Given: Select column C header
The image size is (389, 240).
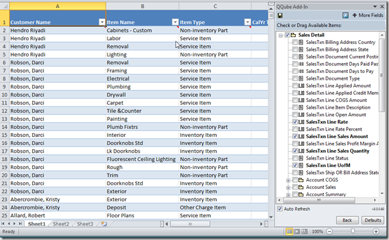Looking at the screenshot, I should pos(215,6).
